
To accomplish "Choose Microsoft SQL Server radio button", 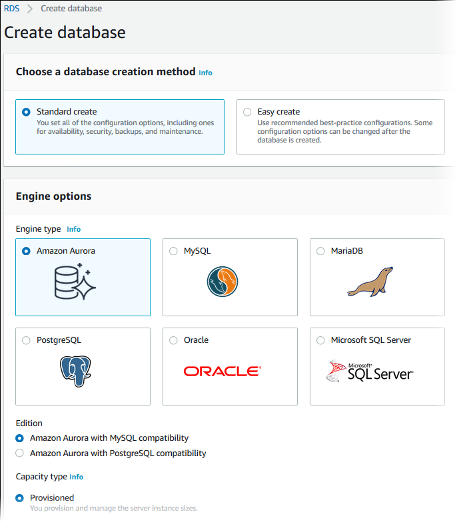I will pyautogui.click(x=320, y=340).
